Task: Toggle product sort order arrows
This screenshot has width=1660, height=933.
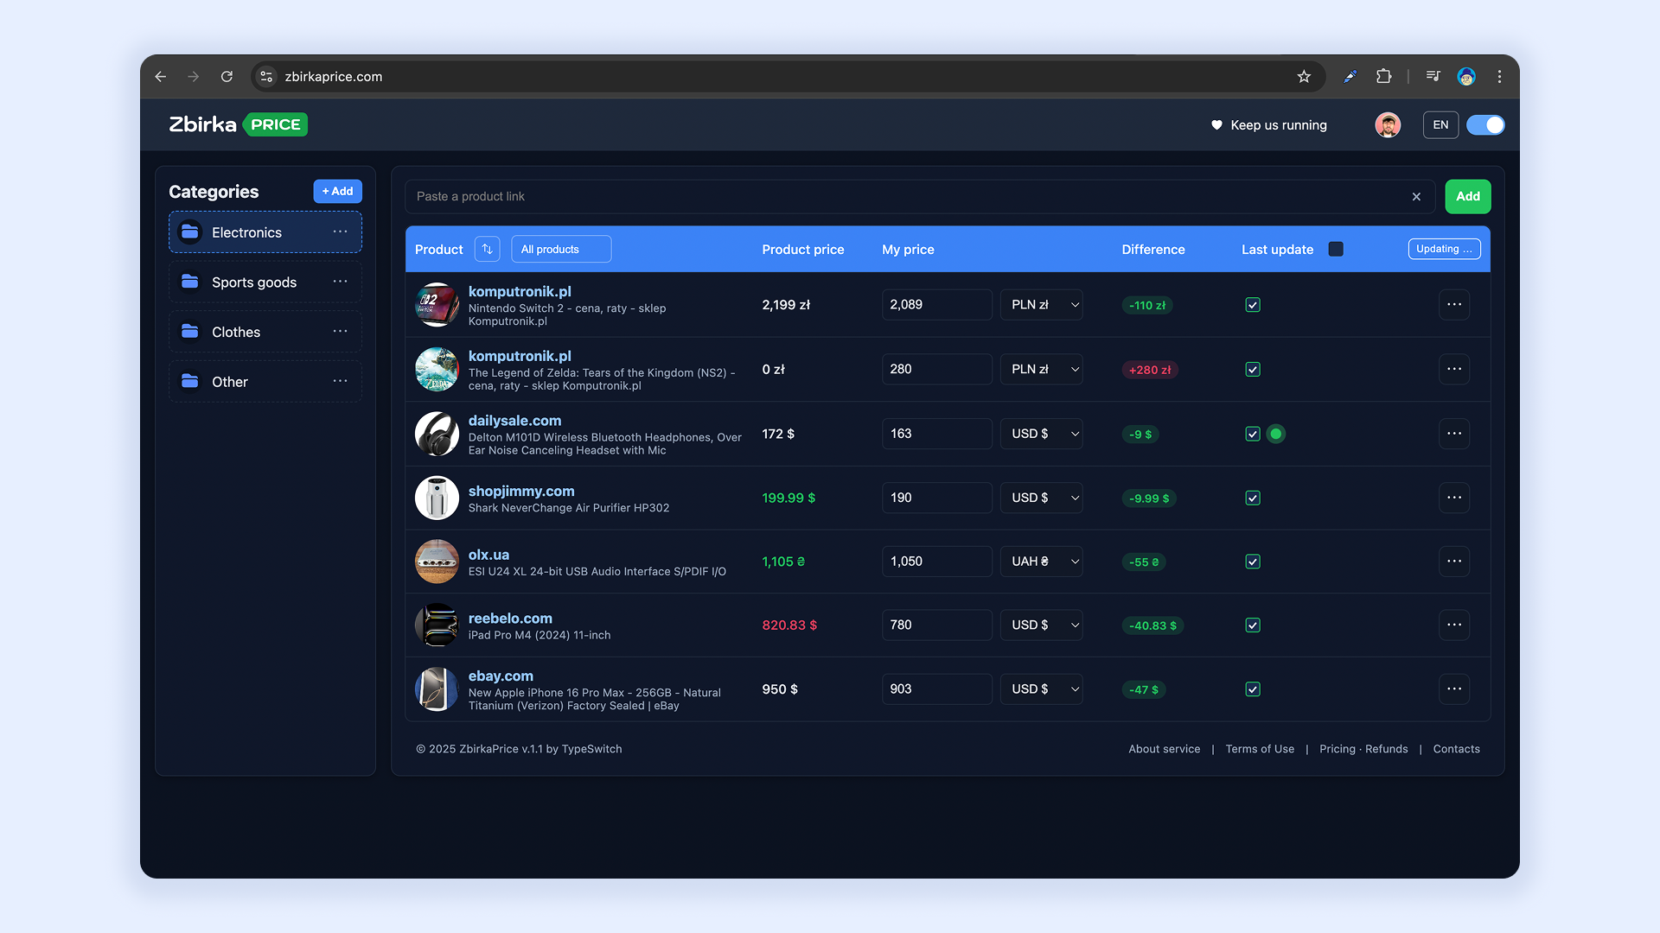Action: [487, 249]
